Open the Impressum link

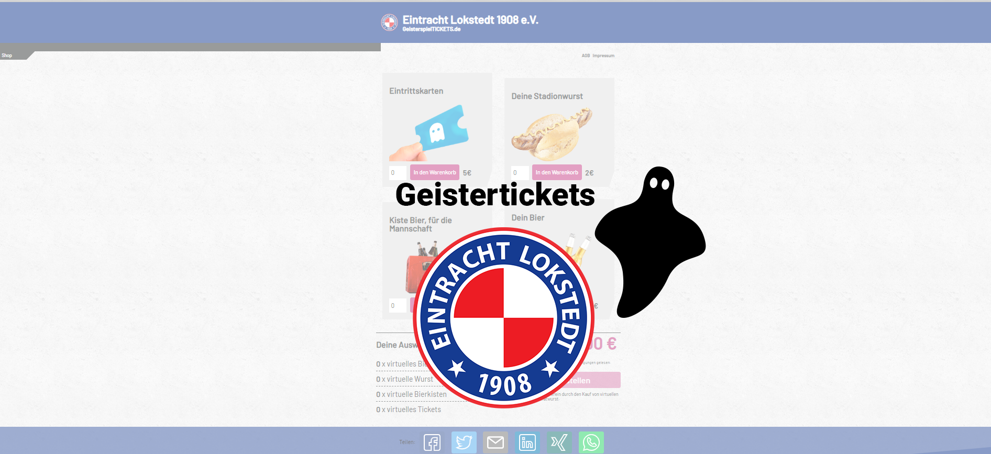(603, 56)
